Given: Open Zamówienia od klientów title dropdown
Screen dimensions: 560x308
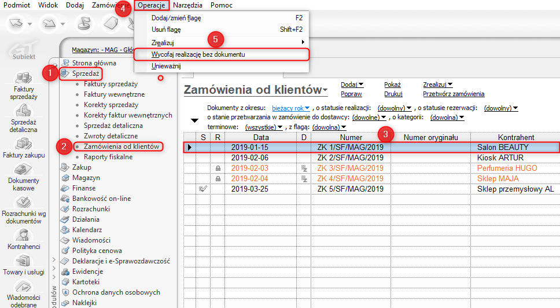Looking at the screenshot, I should (x=325, y=90).
